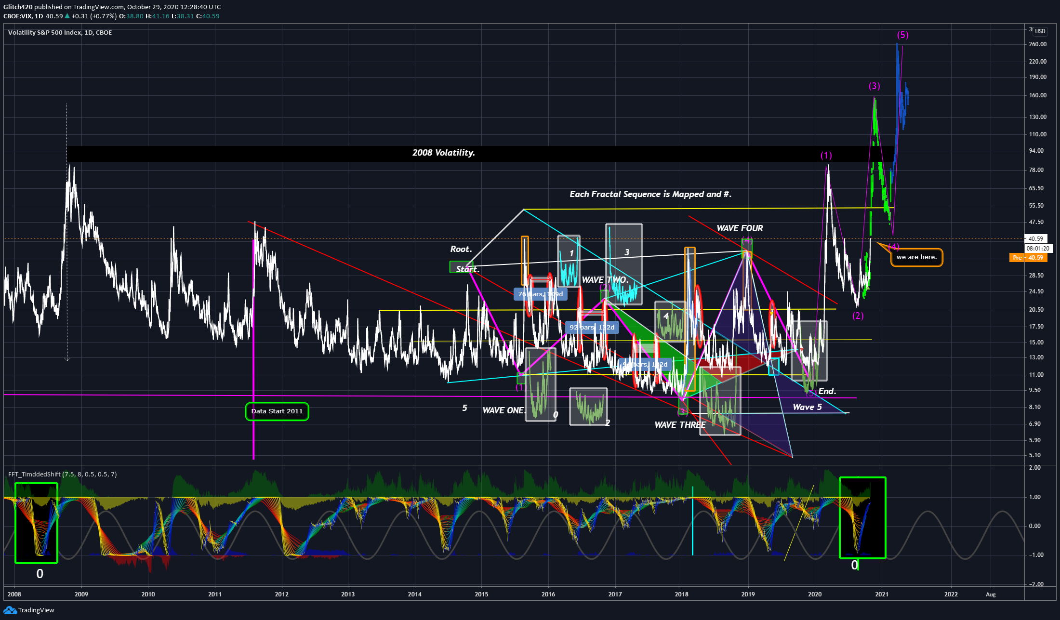The height and width of the screenshot is (620, 1060).
Task: Select the 'Wave 5' annotation
Action: point(807,407)
